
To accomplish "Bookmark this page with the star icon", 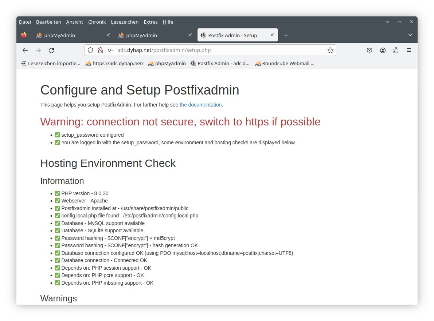I will tap(330, 51).
